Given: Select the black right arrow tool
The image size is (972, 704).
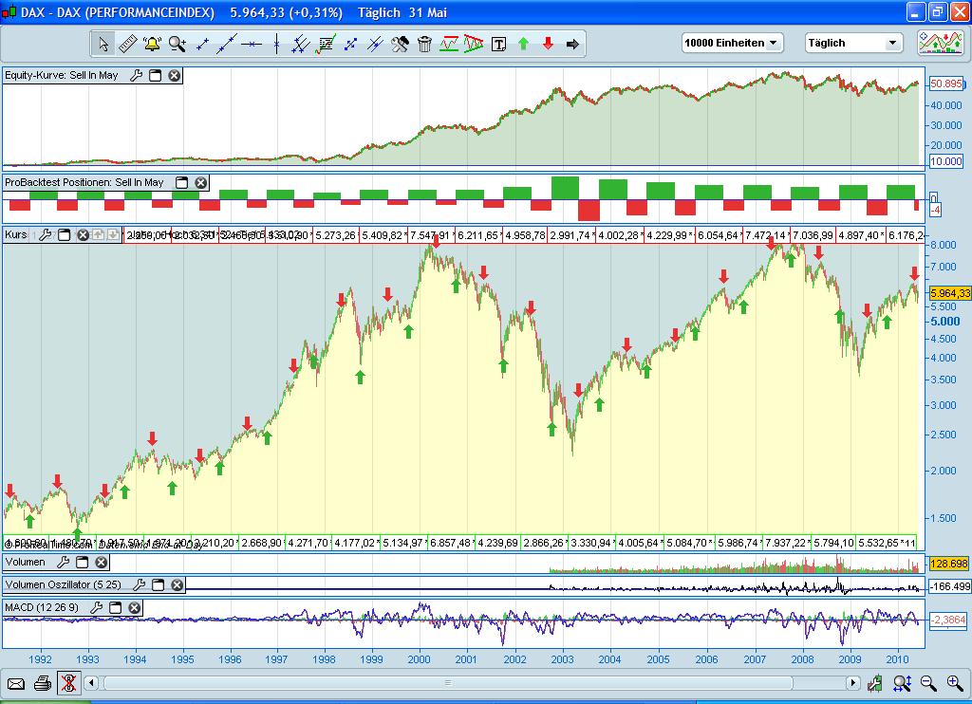Looking at the screenshot, I should 572,44.
